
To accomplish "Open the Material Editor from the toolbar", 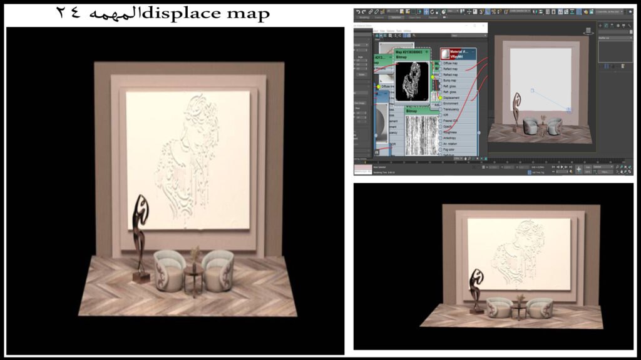I will click(x=579, y=12).
